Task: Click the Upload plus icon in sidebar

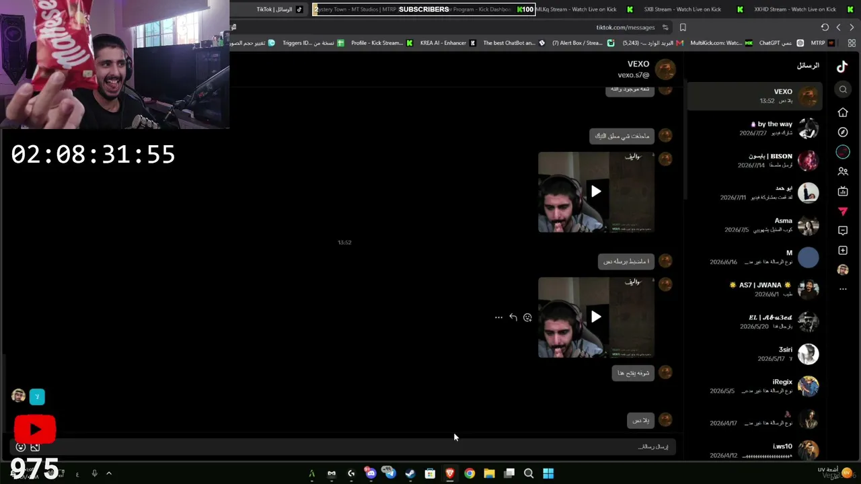Action: [x=843, y=250]
